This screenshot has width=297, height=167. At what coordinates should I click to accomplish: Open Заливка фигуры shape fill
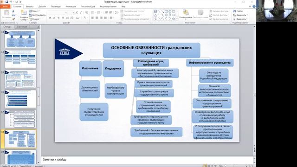[x=220, y=11]
